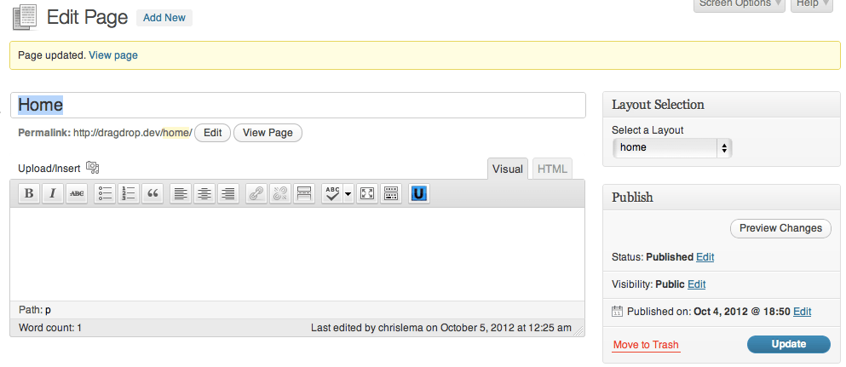Open spellcheck language dropdown arrow
The height and width of the screenshot is (367, 846).
click(x=348, y=194)
